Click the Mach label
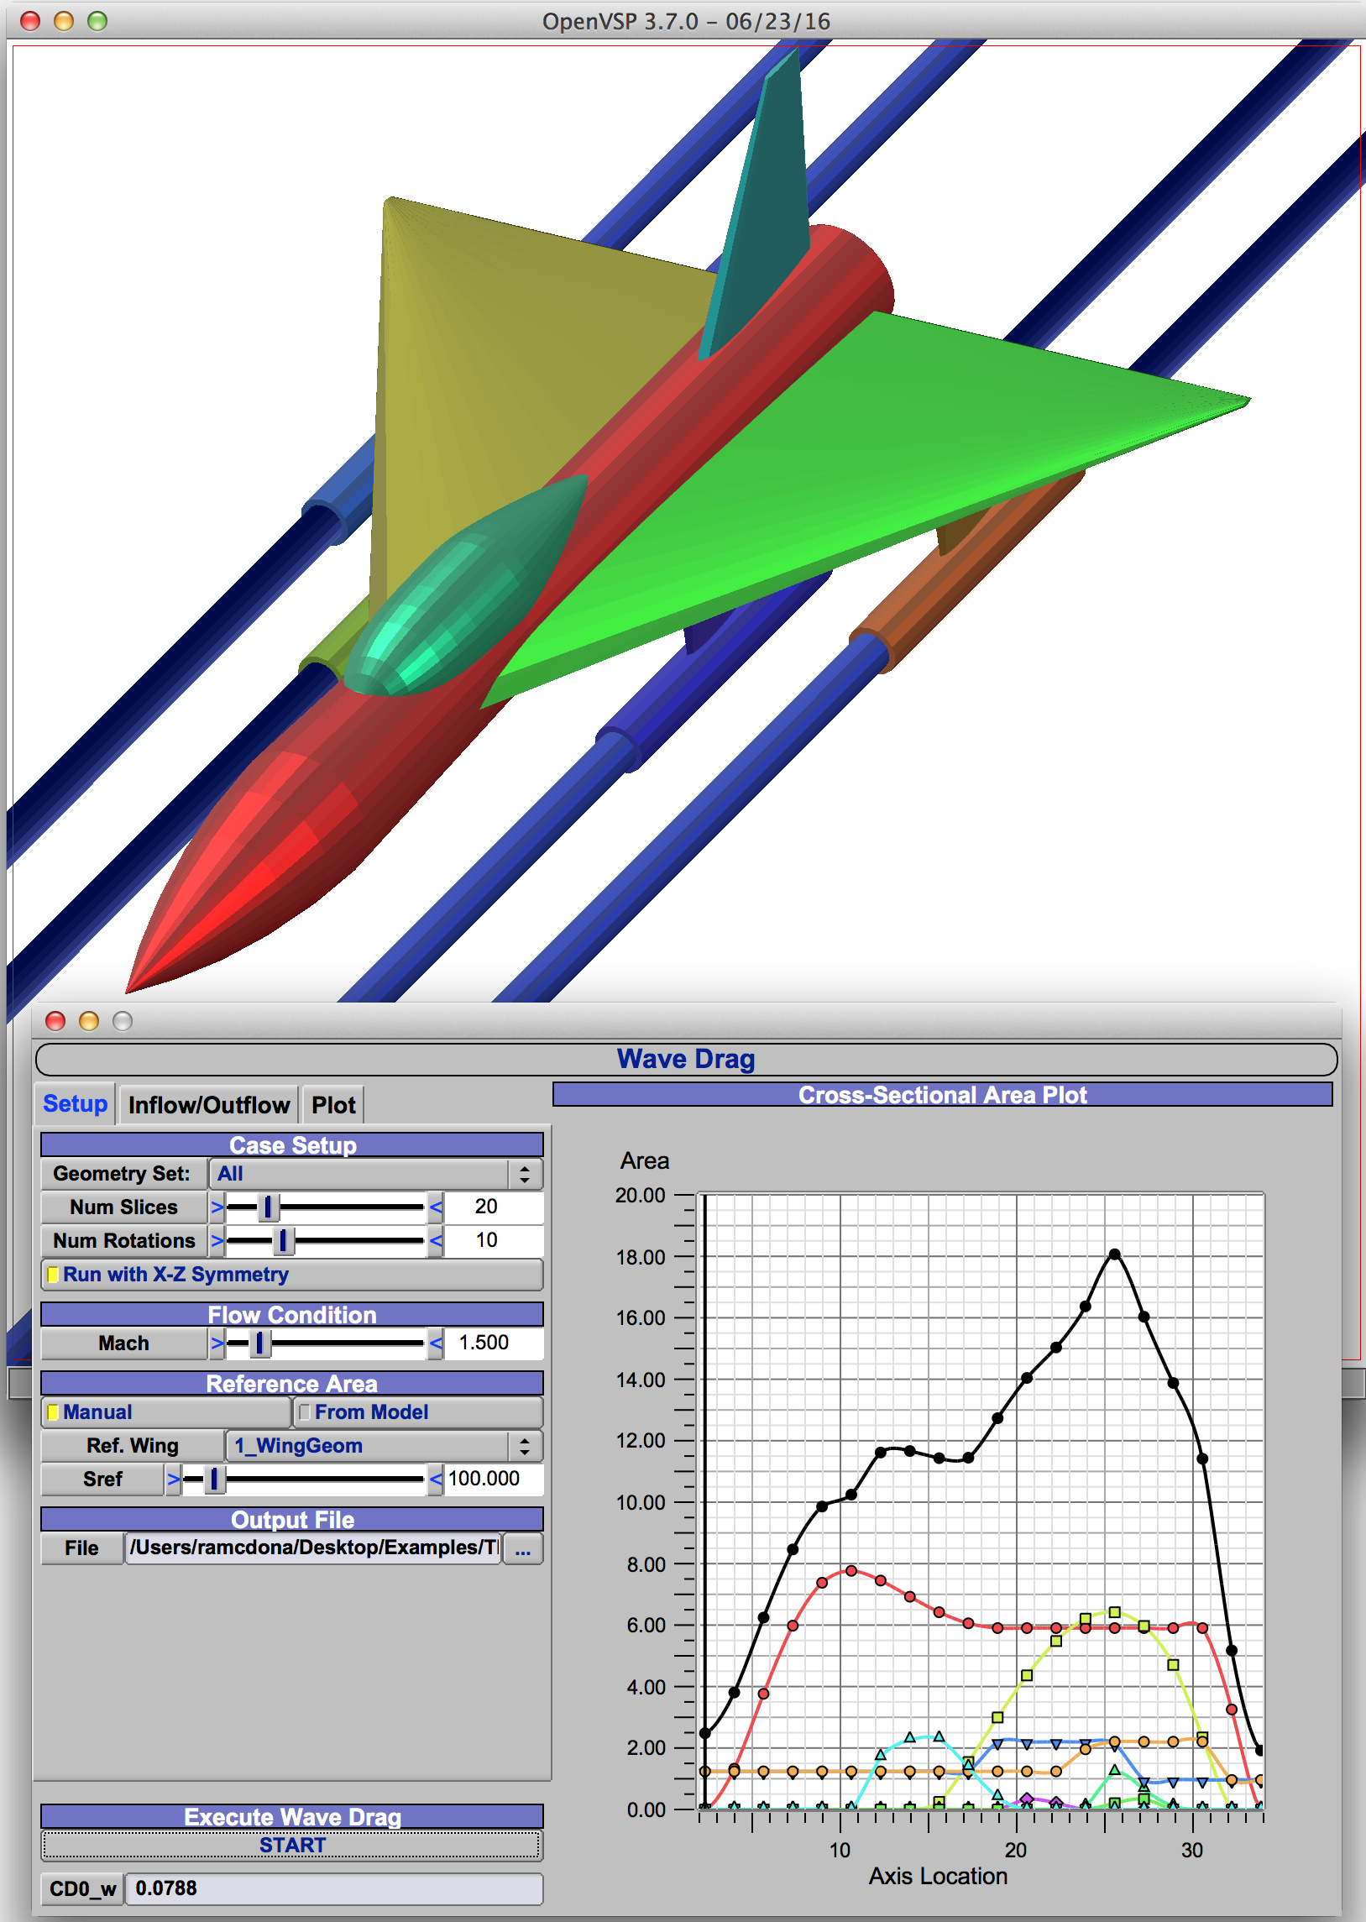 pyautogui.click(x=123, y=1343)
